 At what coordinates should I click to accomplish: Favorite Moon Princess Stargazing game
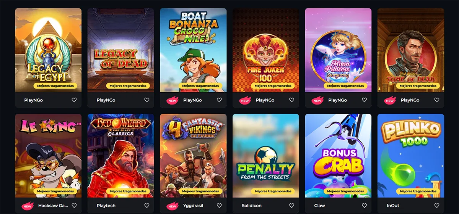click(x=364, y=100)
